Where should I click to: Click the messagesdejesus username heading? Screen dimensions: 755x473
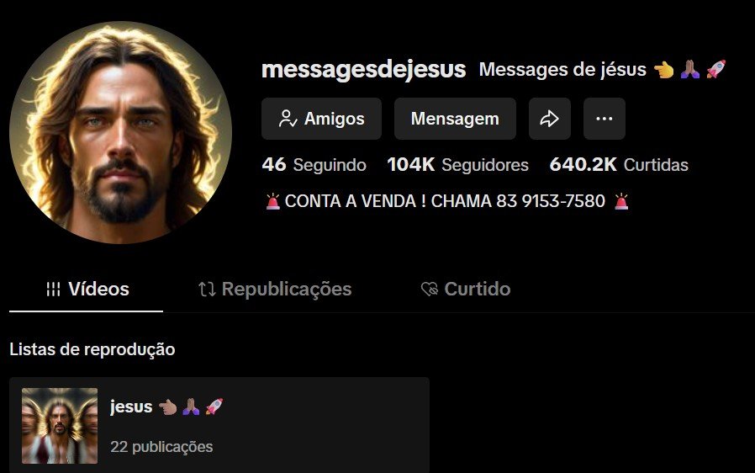(363, 69)
